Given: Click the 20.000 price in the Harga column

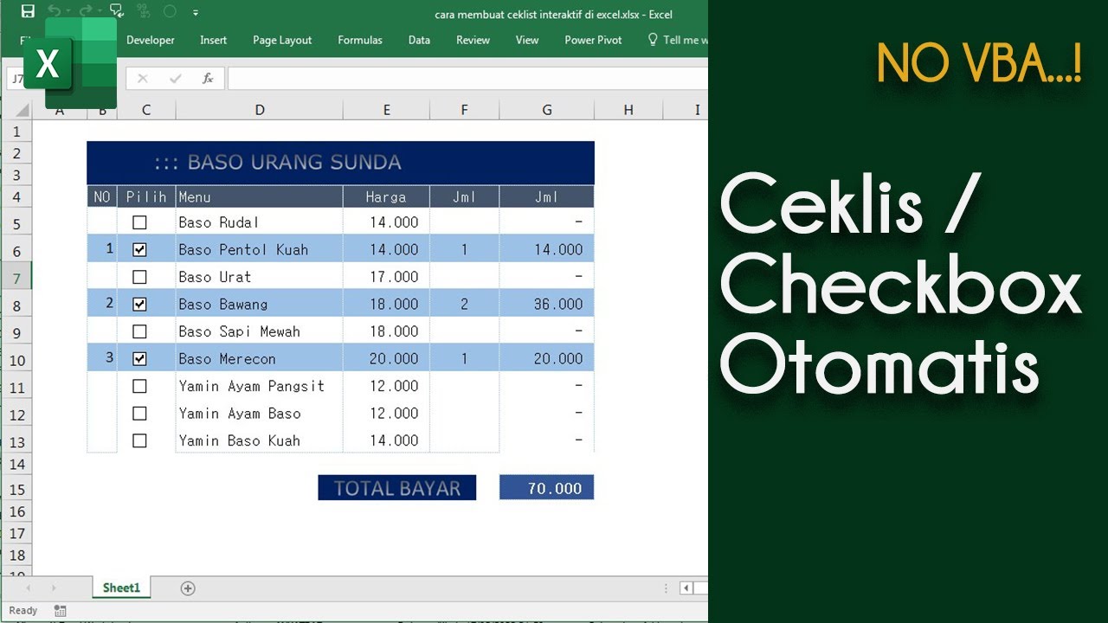Looking at the screenshot, I should 386,358.
